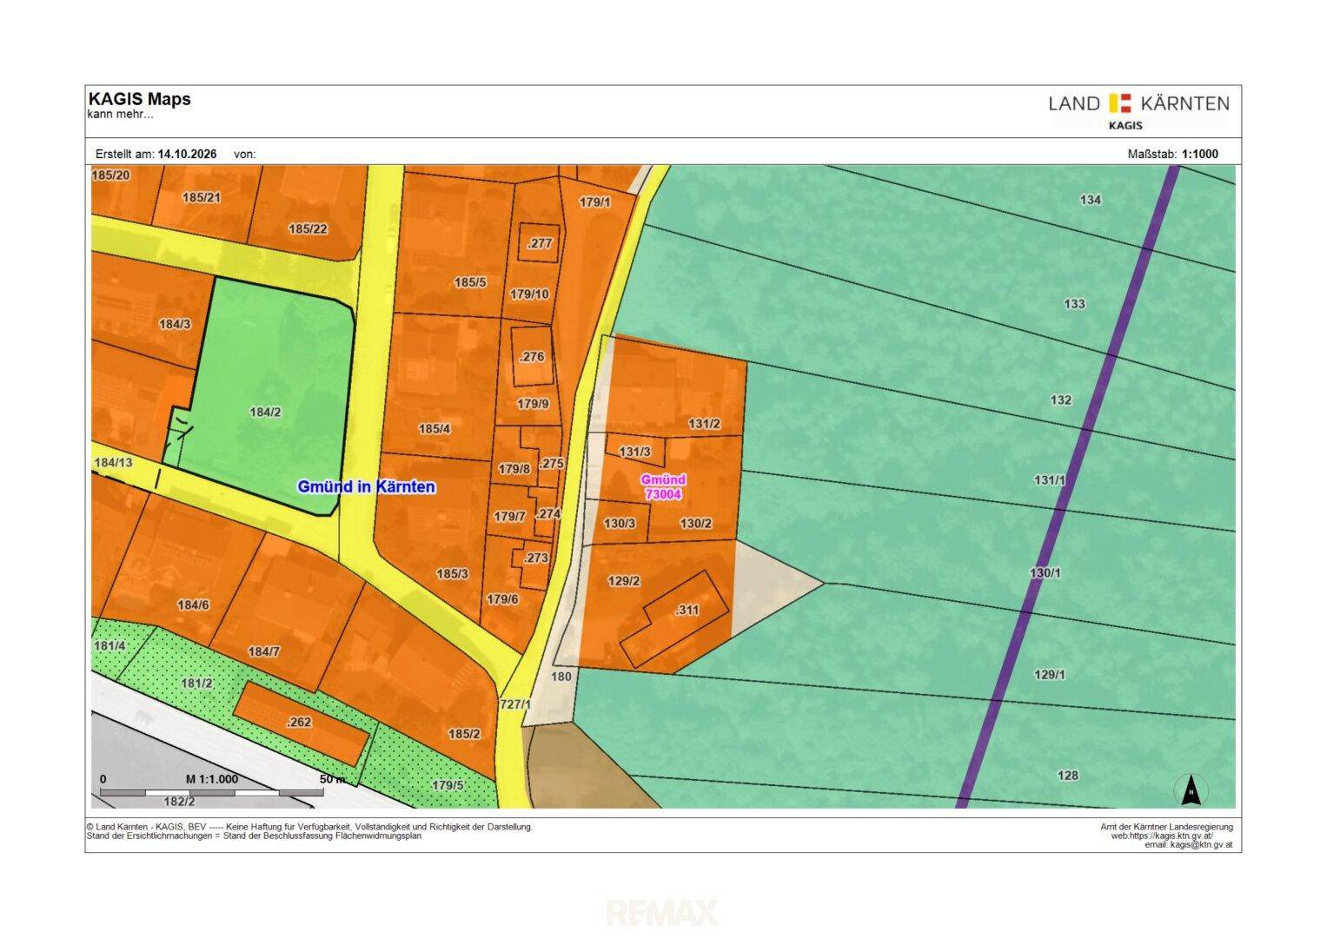1327x938 pixels.
Task: Click building label .262
Action: tap(298, 722)
